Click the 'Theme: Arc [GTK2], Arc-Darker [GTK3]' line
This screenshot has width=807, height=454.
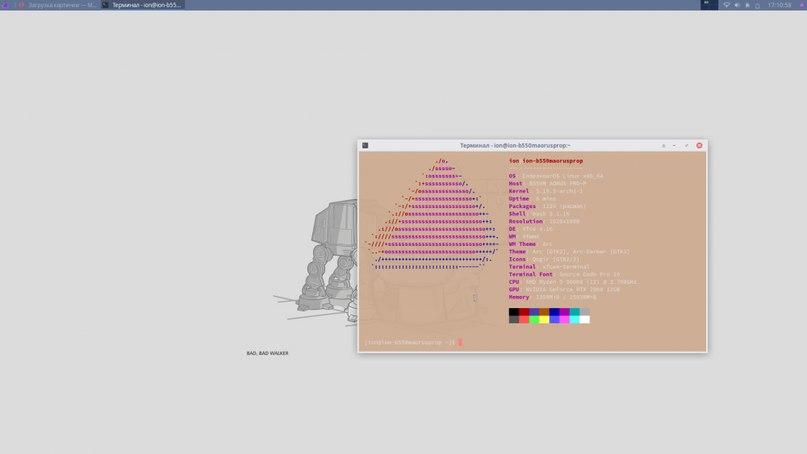coord(569,252)
